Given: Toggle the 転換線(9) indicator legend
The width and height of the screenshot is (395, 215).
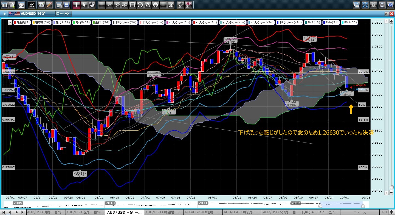Looking at the screenshot, I should click(22, 23).
